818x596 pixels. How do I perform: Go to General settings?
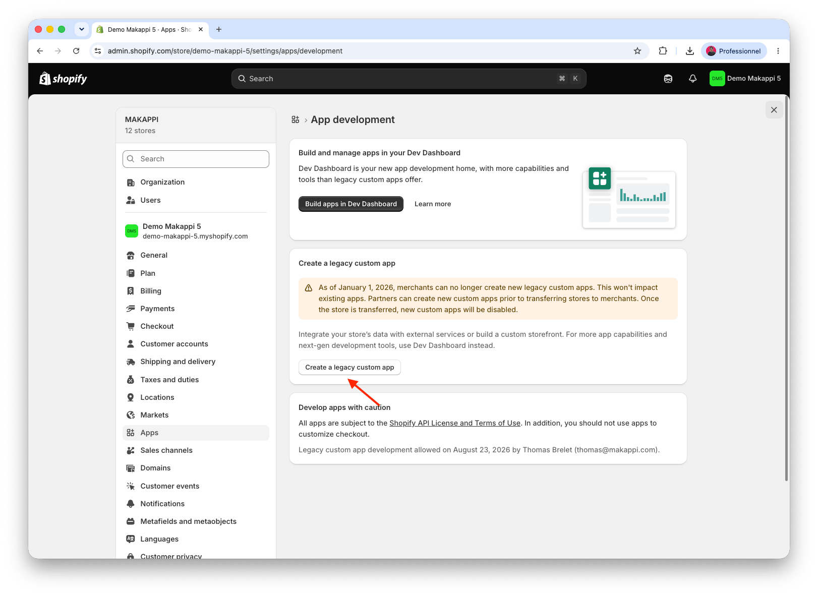tap(196, 255)
